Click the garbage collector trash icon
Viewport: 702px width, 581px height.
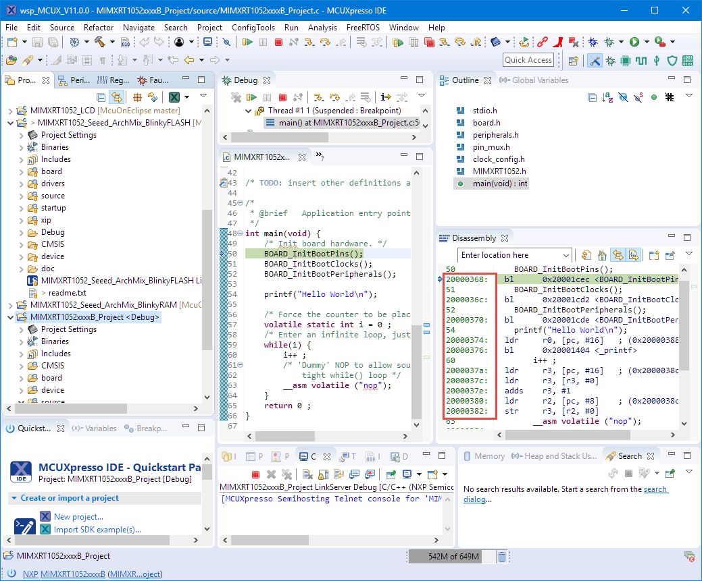[x=502, y=557]
